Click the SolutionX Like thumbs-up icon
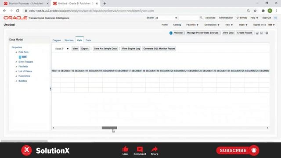Image resolution: width=281 pixels, height=158 pixels. pos(125,149)
